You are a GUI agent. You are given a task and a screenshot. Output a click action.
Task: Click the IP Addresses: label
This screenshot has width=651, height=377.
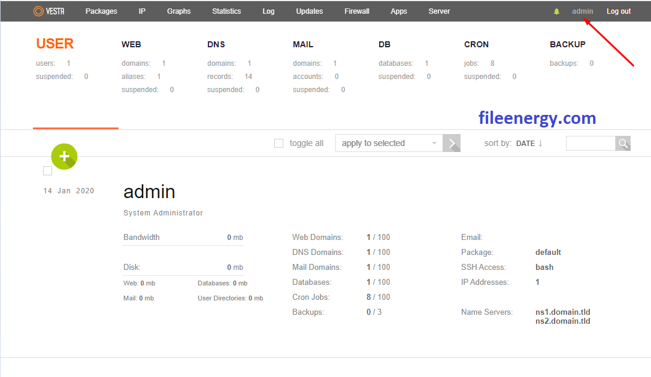[x=485, y=282]
